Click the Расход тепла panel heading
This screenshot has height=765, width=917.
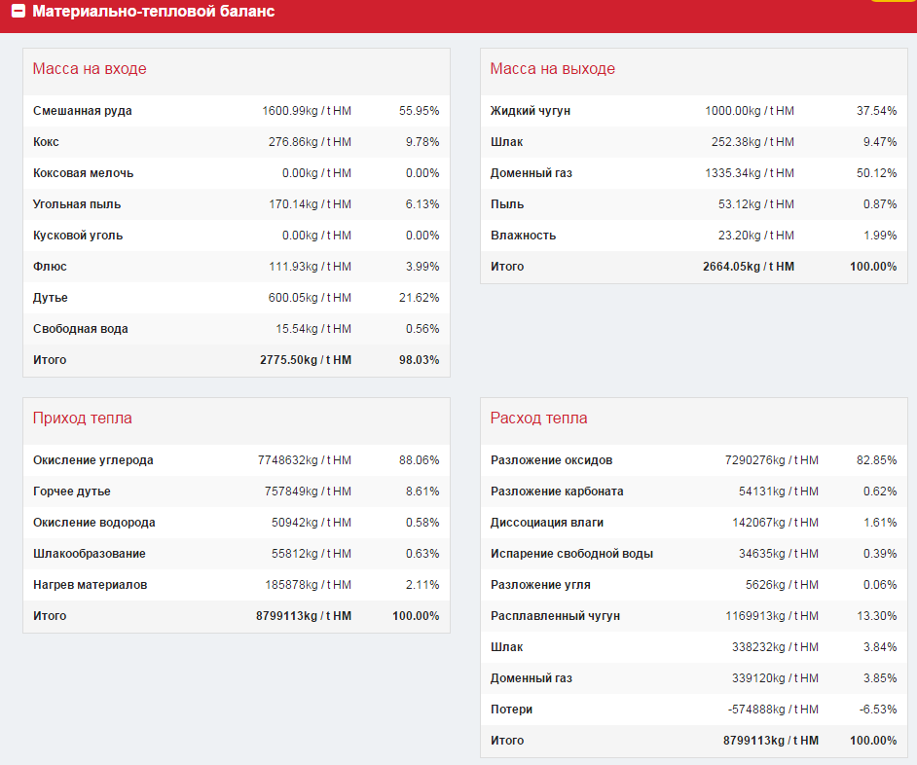[x=538, y=419]
